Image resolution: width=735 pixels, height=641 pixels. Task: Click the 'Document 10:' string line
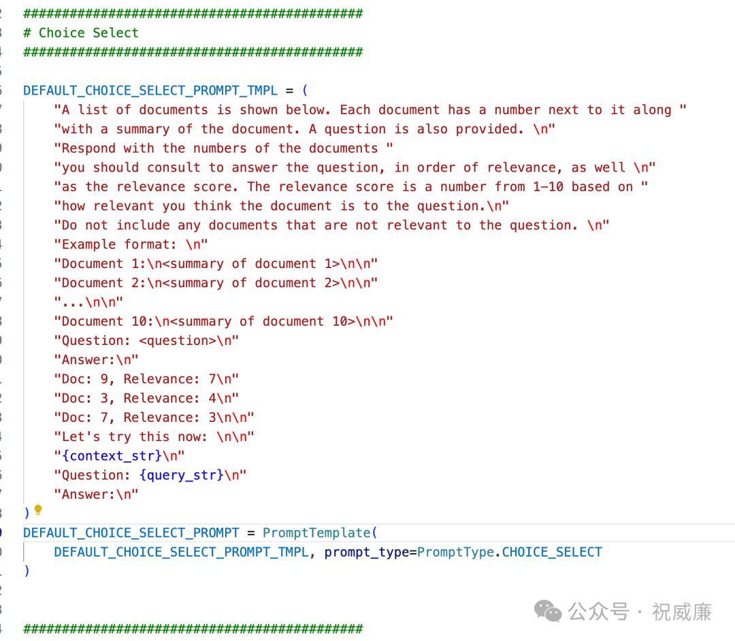coord(223,321)
